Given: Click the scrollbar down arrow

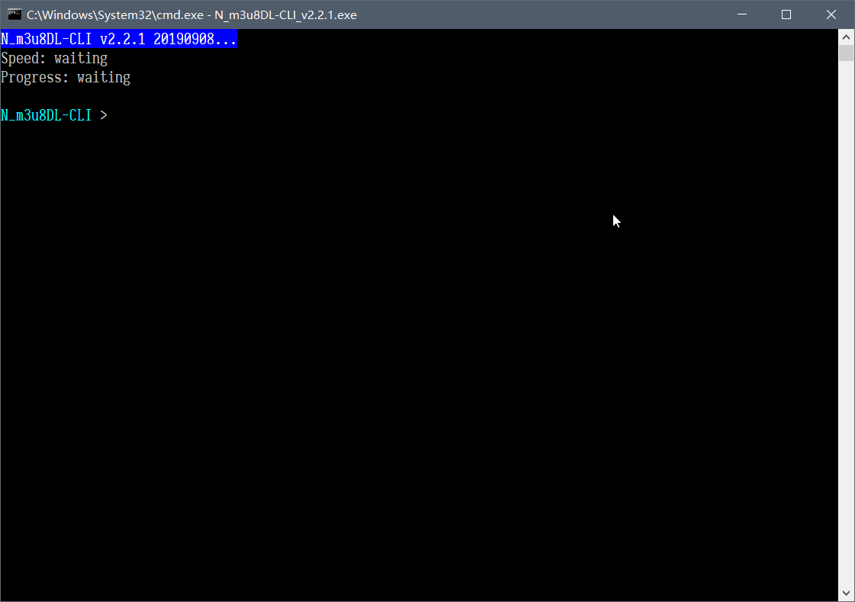Looking at the screenshot, I should (845, 592).
